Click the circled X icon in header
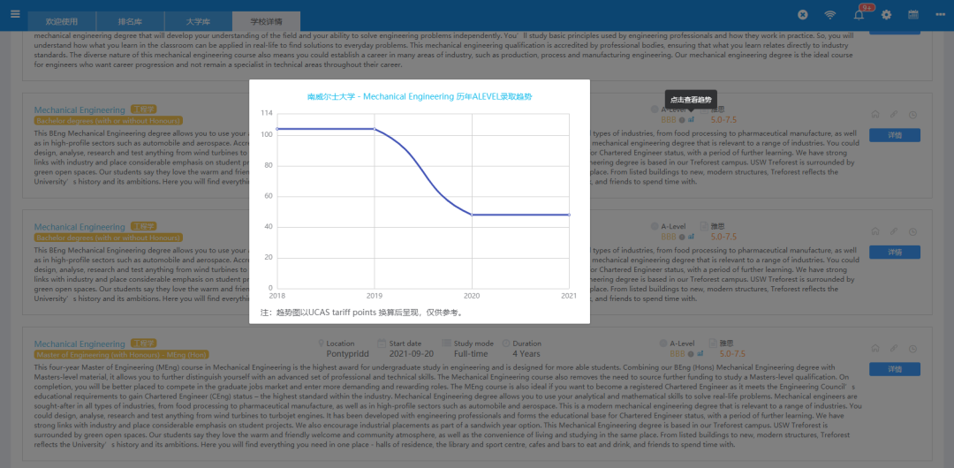This screenshot has height=468, width=954. click(x=802, y=15)
